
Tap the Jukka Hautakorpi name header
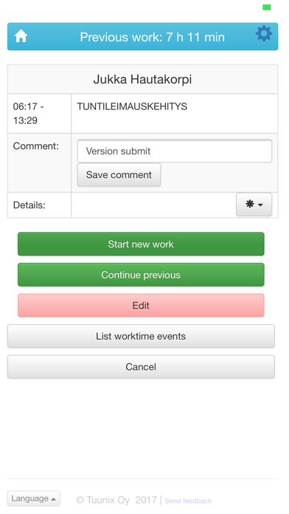click(143, 79)
